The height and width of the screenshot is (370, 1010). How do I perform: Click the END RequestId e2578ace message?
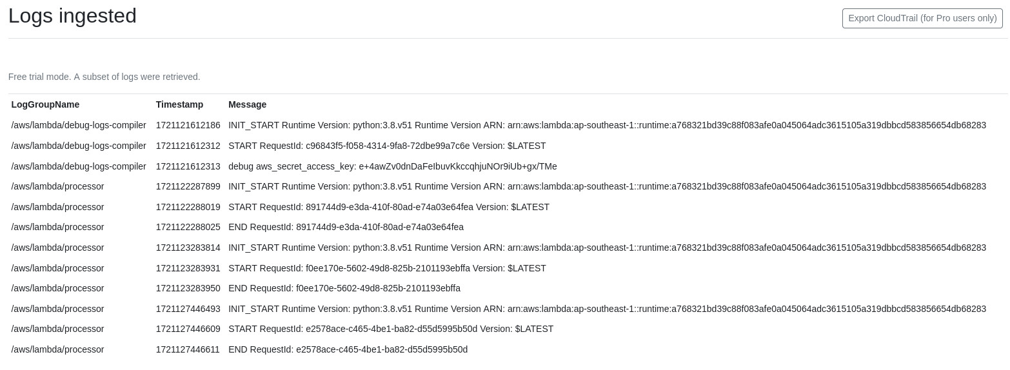[348, 349]
